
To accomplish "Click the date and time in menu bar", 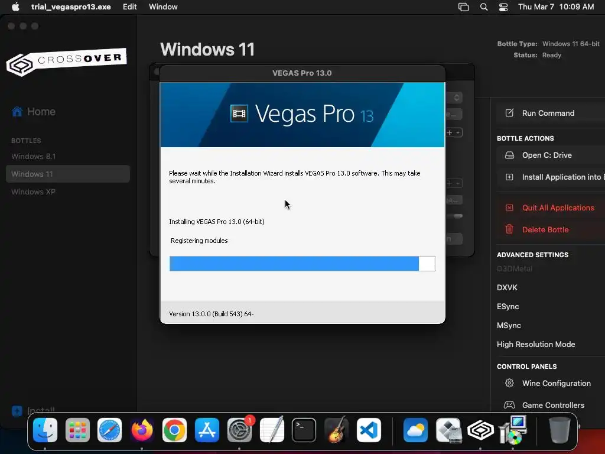I will pyautogui.click(x=556, y=7).
